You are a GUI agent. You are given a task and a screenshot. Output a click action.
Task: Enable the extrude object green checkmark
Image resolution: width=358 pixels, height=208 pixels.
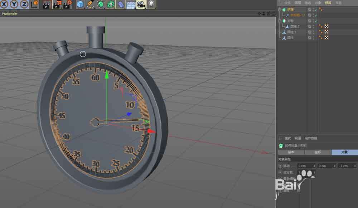coord(316,10)
